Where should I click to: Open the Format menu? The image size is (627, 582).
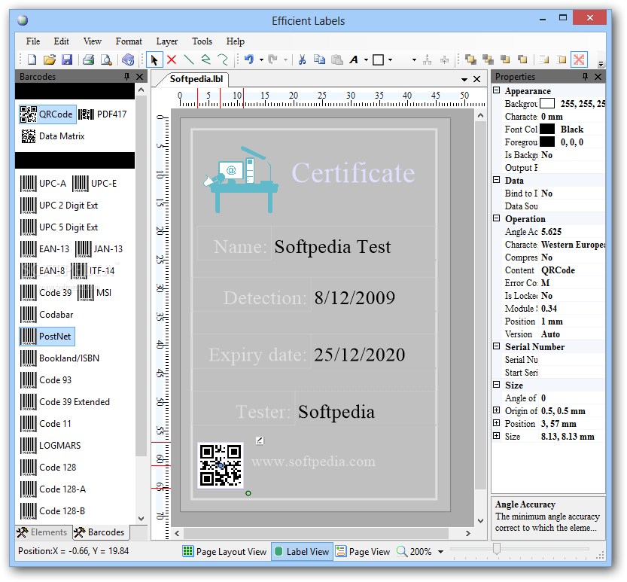[129, 41]
